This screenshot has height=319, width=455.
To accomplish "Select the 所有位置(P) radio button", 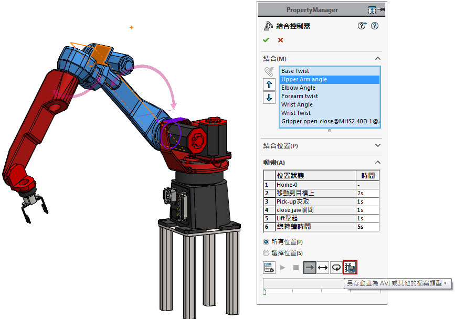I will tap(266, 242).
